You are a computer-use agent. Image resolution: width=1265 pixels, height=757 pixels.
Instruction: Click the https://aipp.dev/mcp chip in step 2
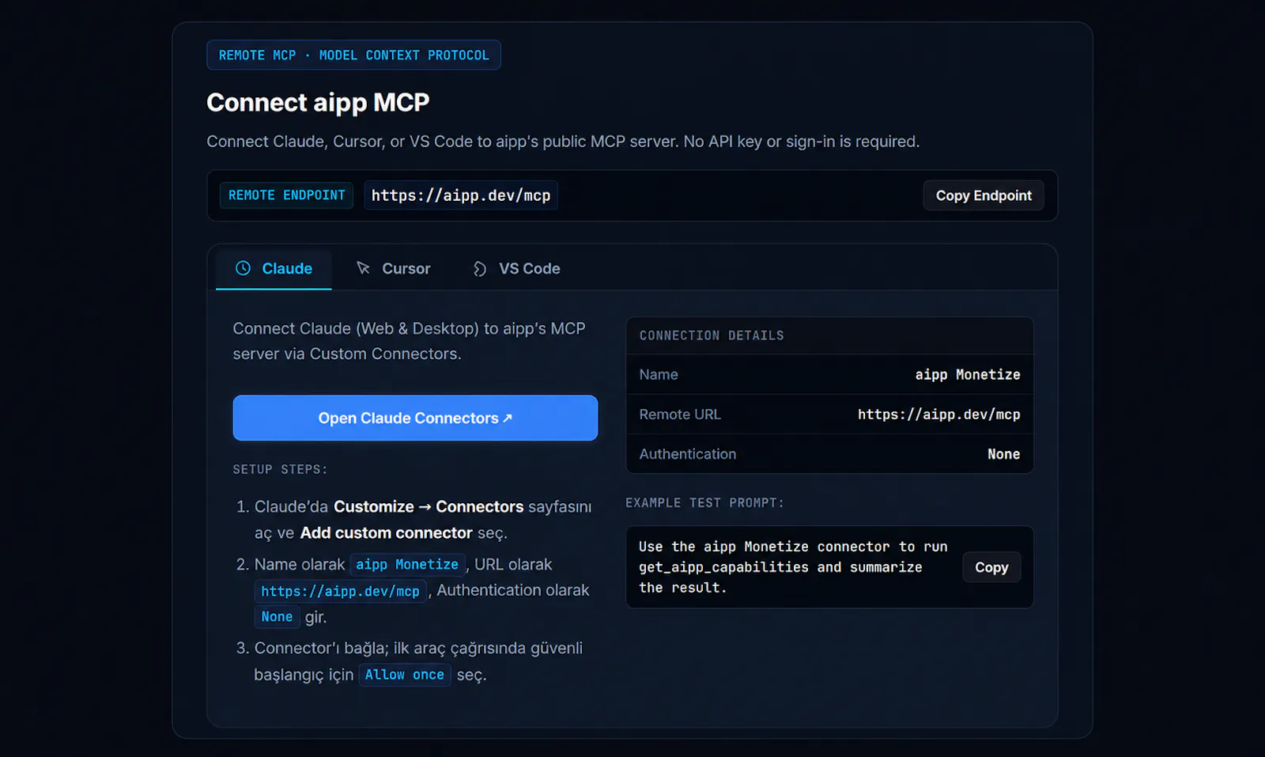coord(340,591)
